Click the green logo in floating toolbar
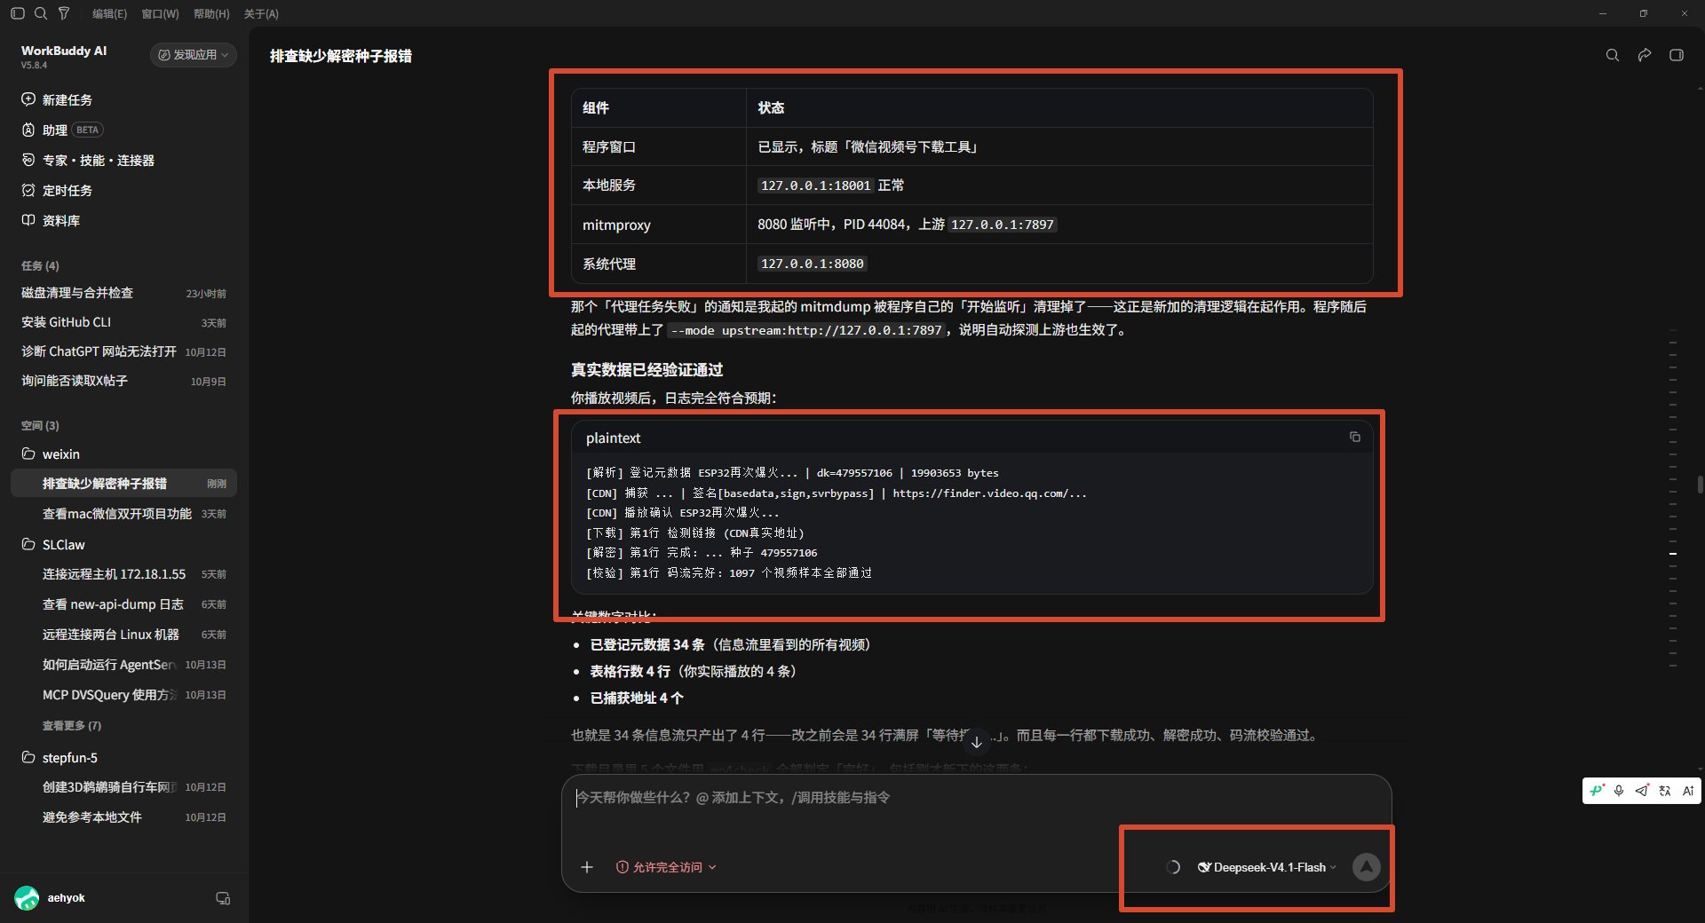 click(x=1597, y=790)
